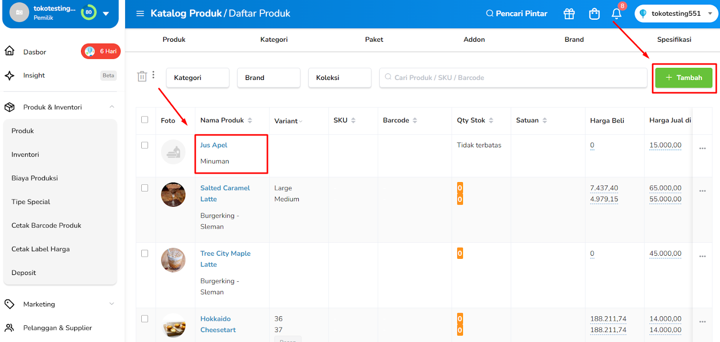
Task: Sort by Barcode column
Action: 415,120
